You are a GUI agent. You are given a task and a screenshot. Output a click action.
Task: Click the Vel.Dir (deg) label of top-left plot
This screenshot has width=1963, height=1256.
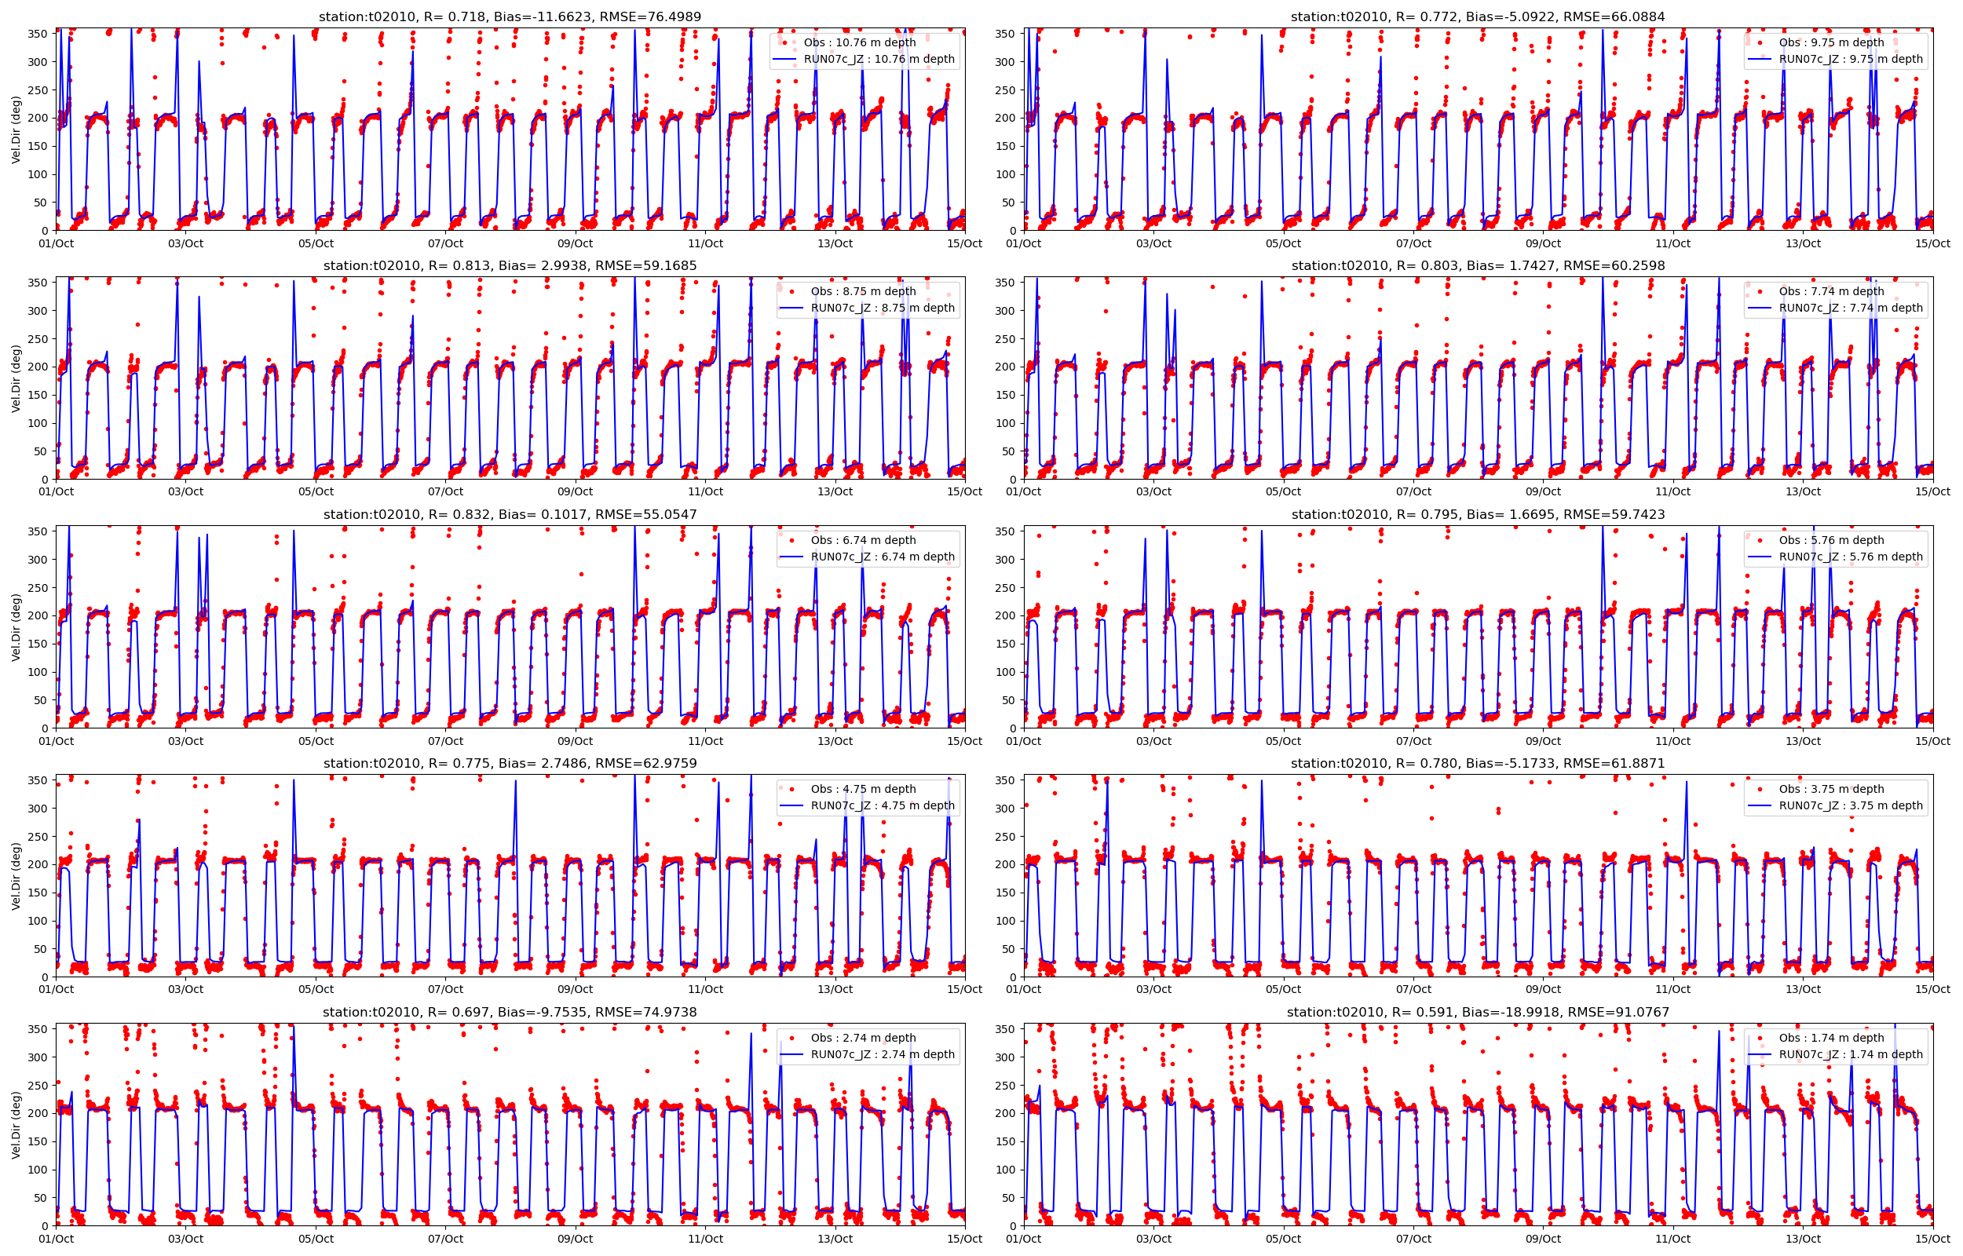[x=16, y=130]
